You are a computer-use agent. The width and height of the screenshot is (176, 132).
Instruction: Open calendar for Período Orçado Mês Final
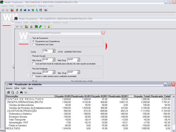coord(78,60)
